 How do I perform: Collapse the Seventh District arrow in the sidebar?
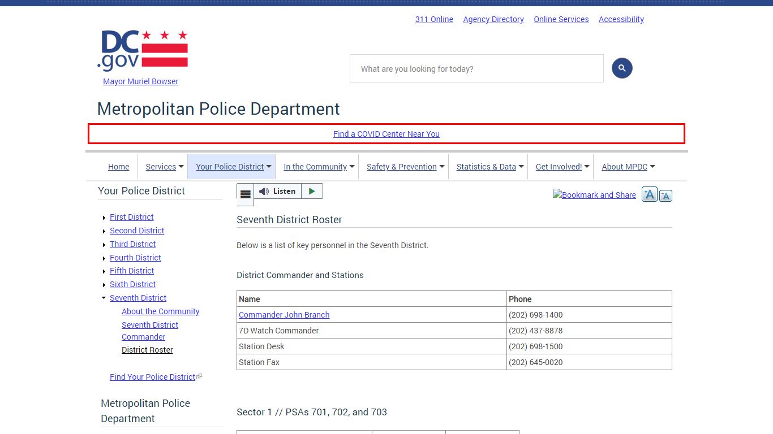click(104, 298)
